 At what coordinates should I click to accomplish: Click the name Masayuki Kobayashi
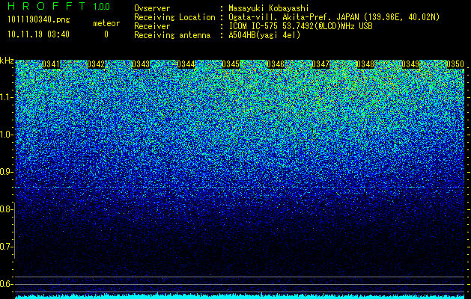point(269,8)
